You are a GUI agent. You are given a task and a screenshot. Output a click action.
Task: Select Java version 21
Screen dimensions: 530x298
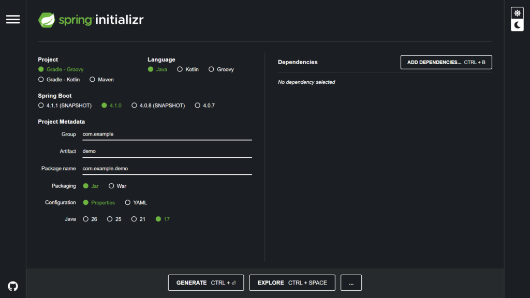click(x=138, y=219)
